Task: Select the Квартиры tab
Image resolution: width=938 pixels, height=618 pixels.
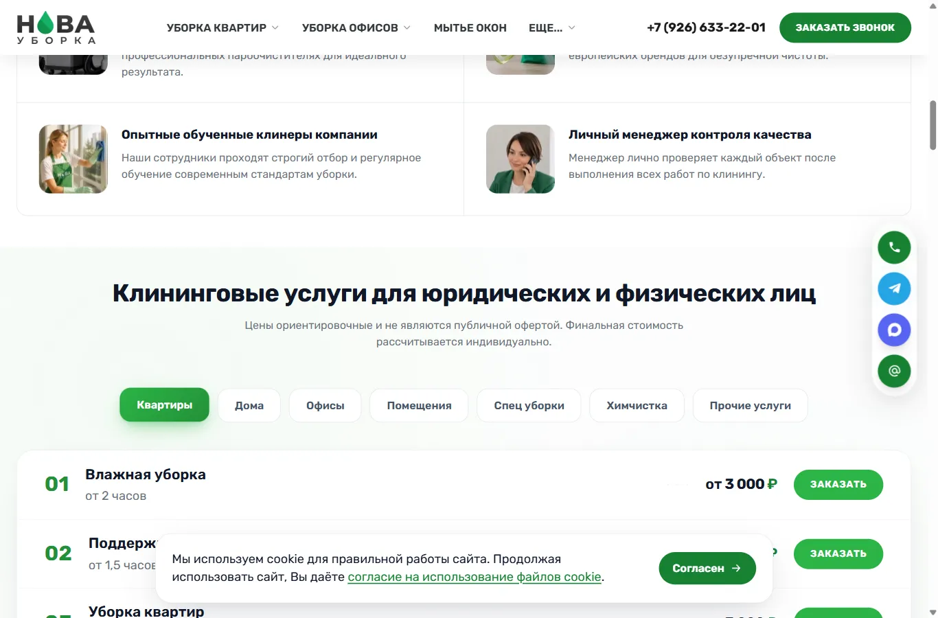Action: tap(164, 405)
